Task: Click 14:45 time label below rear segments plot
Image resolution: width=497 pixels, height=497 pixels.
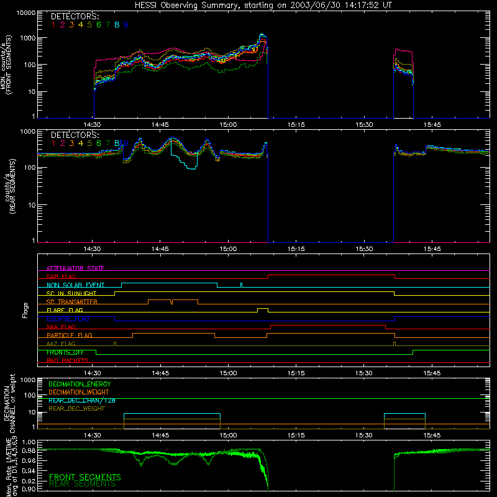Action: 160,249
